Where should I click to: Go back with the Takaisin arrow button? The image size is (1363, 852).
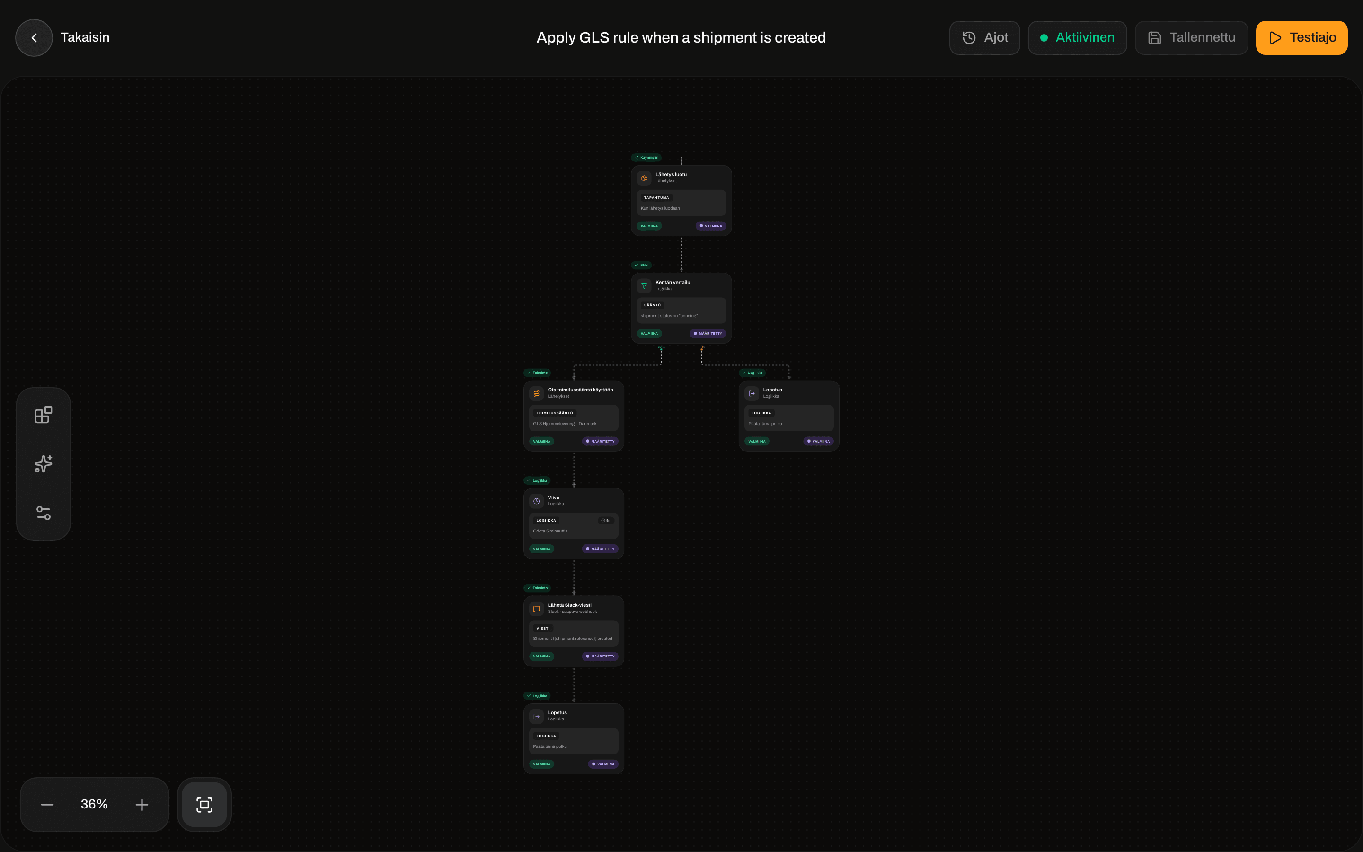pyautogui.click(x=34, y=38)
